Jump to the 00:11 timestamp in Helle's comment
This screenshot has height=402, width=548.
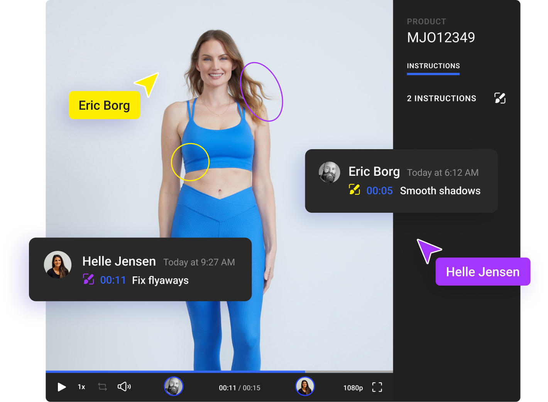pyautogui.click(x=113, y=280)
